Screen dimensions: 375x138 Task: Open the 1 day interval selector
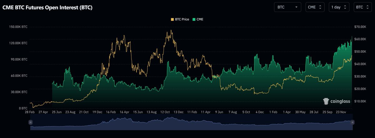point(339,7)
